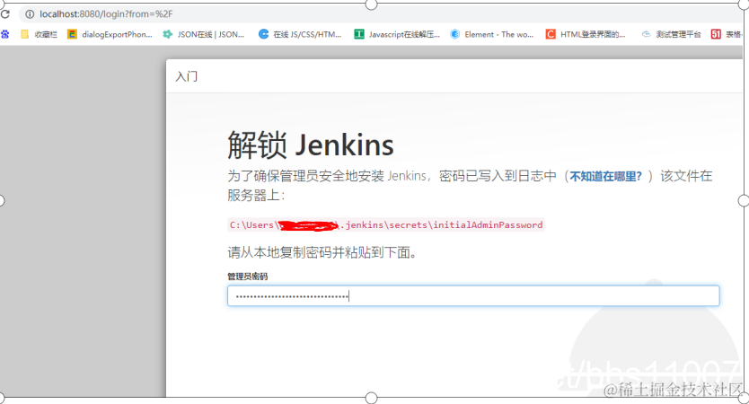The height and width of the screenshot is (404, 749).
Task: Click the initialAdminPassword file path text
Action: point(386,225)
